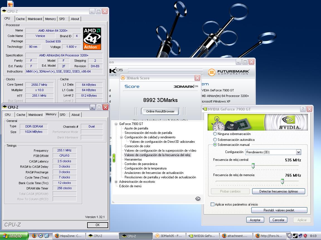Click the red security shield tray icon
Viewport: 321px width, 240px height.
[x=305, y=236]
